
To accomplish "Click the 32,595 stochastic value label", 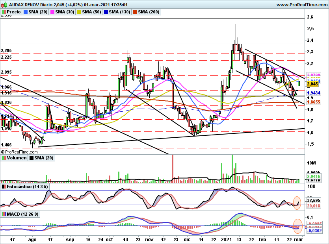I will click(x=314, y=200).
